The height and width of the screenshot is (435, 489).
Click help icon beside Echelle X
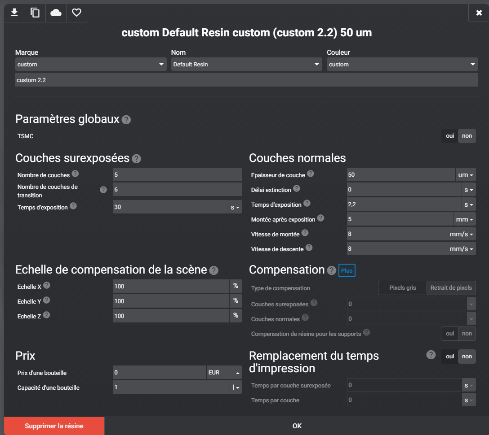47,285
